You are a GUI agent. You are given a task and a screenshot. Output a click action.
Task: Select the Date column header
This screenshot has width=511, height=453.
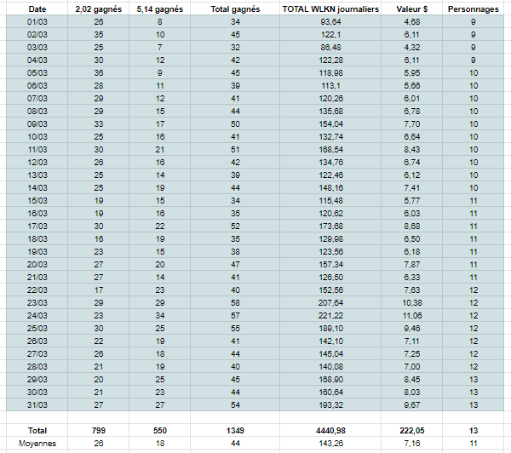pos(37,9)
